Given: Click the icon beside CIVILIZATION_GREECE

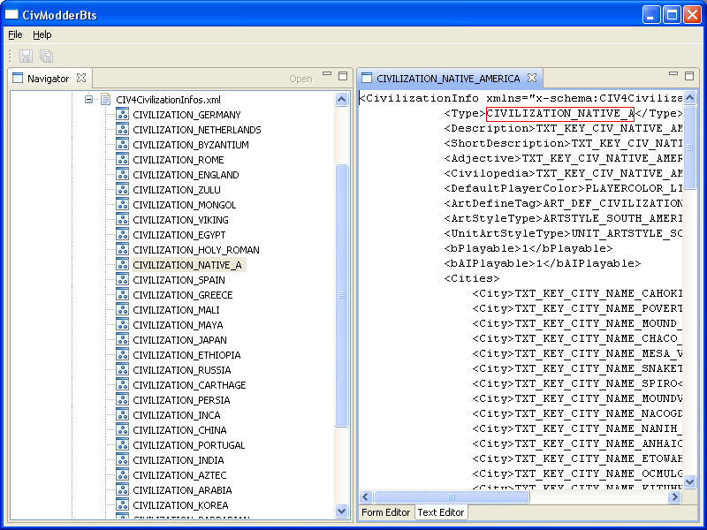Looking at the screenshot, I should pos(122,294).
